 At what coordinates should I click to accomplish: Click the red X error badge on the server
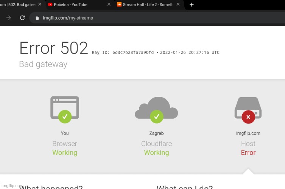[x=248, y=117]
